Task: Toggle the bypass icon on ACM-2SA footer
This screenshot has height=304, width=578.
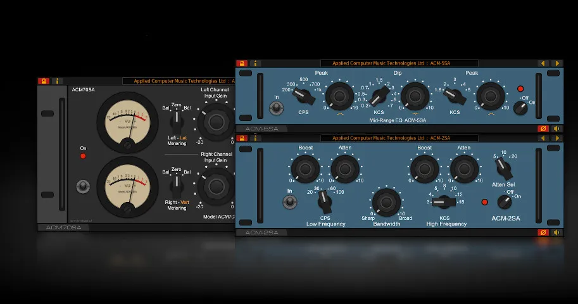Action: tap(543, 232)
